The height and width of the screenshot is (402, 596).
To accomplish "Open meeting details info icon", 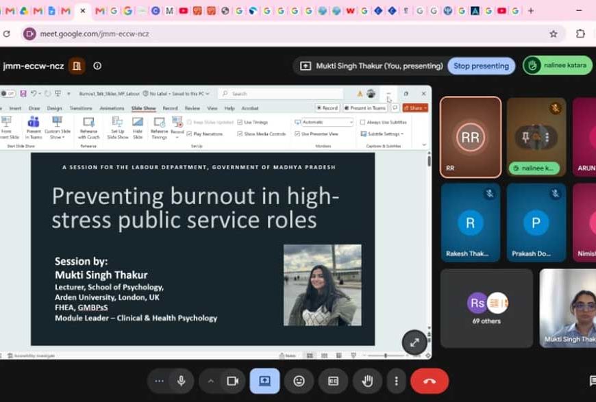I will point(97,66).
